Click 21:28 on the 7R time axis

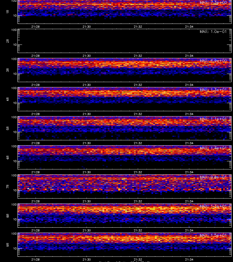click(x=36, y=201)
